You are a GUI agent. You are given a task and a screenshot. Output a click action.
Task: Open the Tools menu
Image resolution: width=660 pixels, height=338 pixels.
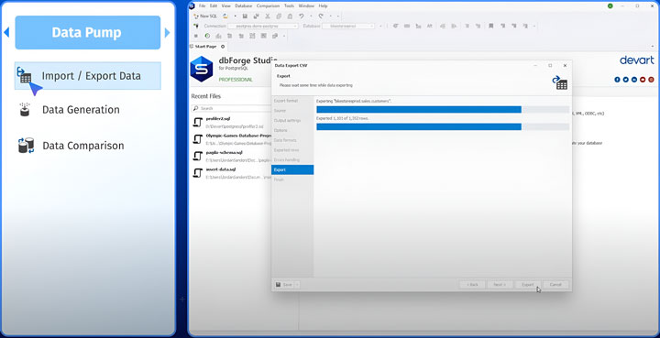289,5
